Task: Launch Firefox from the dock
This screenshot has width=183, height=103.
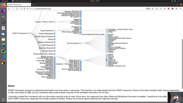Action: tap(3, 5)
